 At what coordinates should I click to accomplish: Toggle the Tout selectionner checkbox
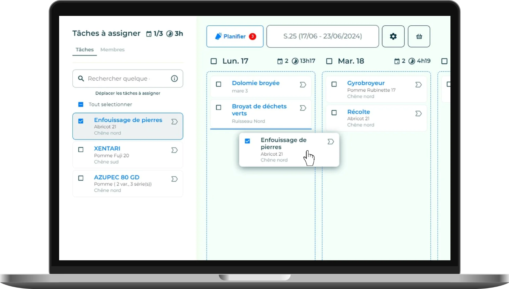[x=81, y=104]
